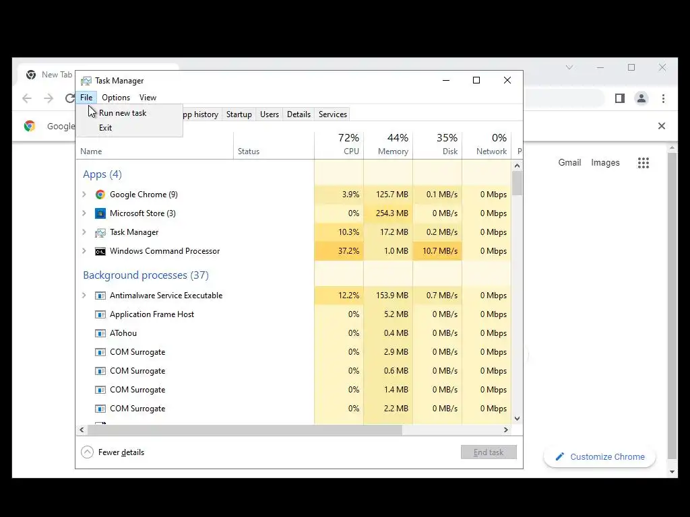
Task: Open Gmail link in Chrome
Action: [569, 163]
